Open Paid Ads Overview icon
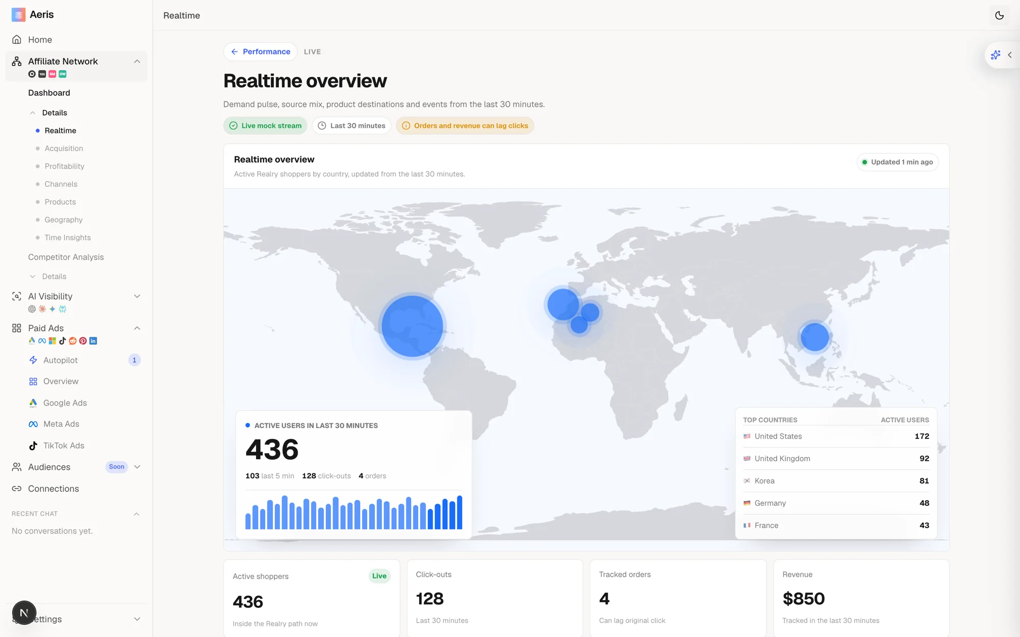1020x637 pixels. (33, 382)
